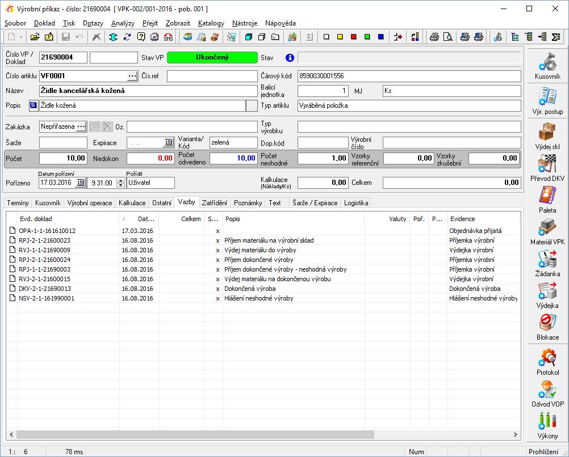Click the print preview magnifier icon

tap(448, 37)
